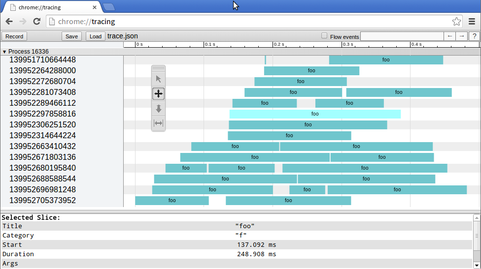
Task: Click thread label 139952297858816
Action: [x=42, y=114]
